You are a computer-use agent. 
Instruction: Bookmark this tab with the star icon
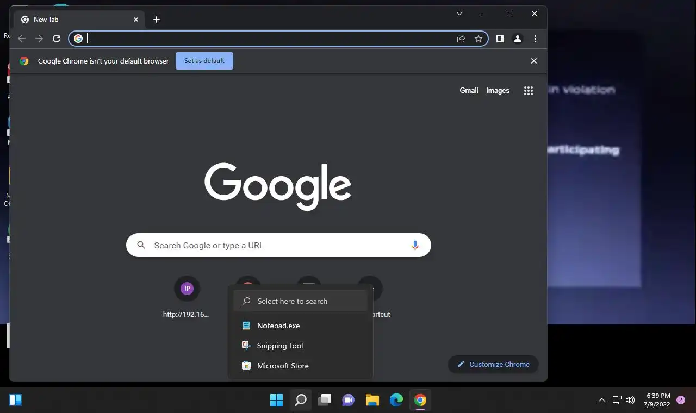(478, 39)
